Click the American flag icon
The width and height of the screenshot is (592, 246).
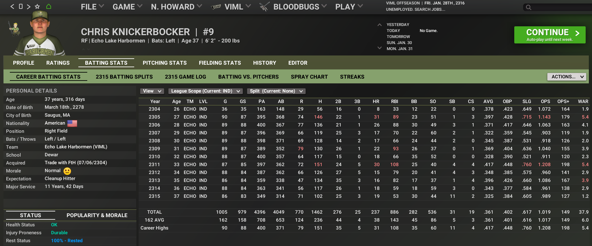pyautogui.click(x=72, y=123)
